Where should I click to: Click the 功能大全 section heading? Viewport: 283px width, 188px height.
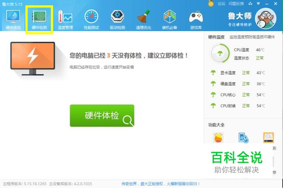(x=216, y=125)
